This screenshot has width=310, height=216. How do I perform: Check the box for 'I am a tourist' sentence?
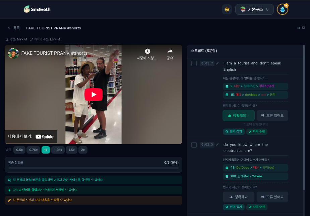[194, 63]
